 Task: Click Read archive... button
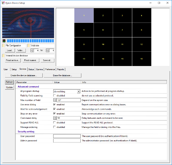(13, 61)
